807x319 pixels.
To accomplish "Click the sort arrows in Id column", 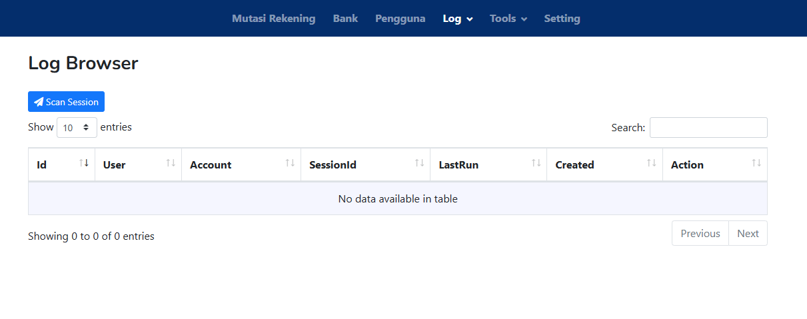I will point(84,163).
